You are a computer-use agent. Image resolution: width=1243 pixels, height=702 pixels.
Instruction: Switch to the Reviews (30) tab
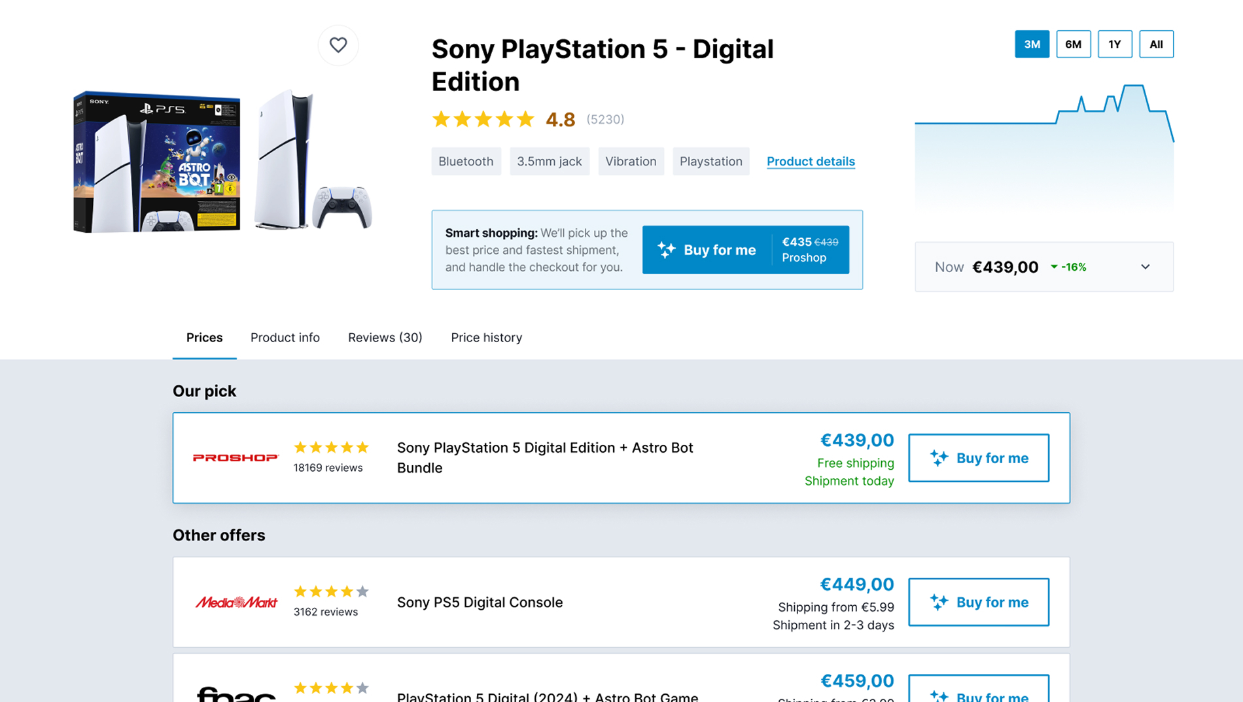tap(385, 338)
